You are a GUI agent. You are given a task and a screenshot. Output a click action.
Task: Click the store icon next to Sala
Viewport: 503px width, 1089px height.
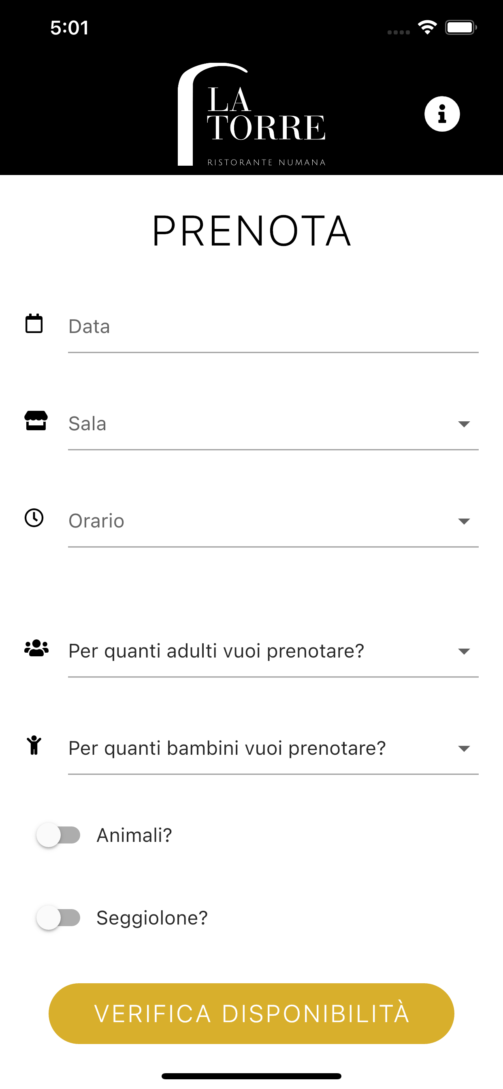tap(36, 421)
